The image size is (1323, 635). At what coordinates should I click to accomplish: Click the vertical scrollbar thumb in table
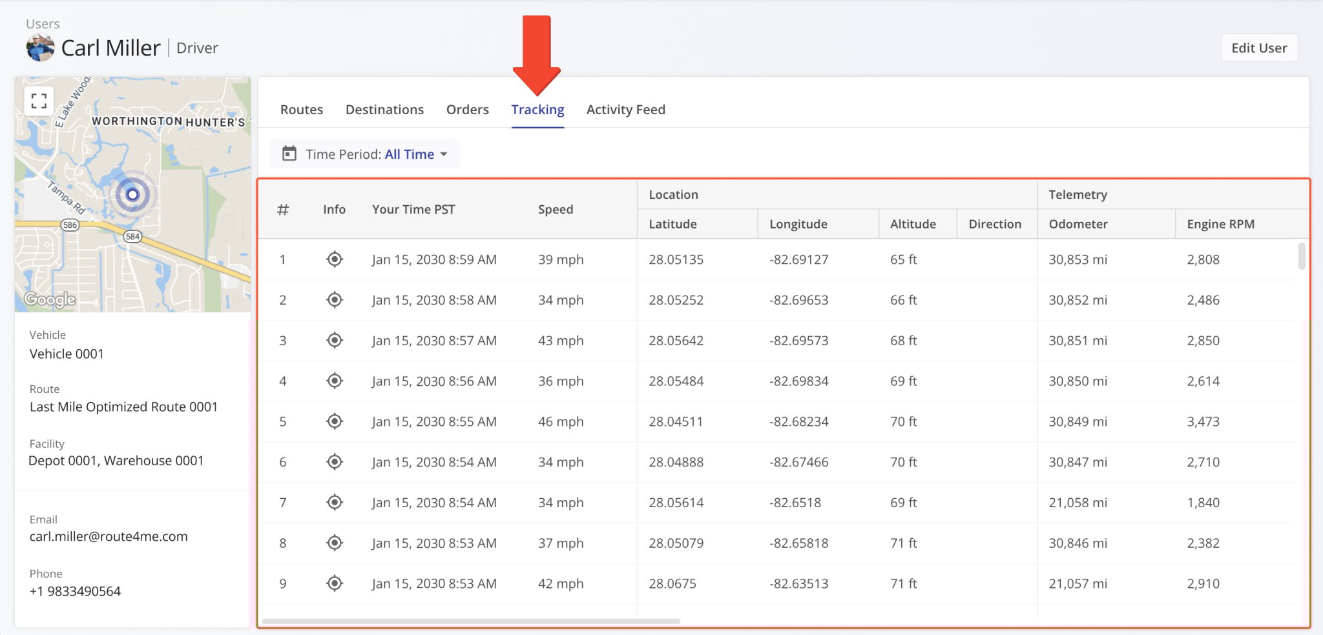click(1301, 256)
